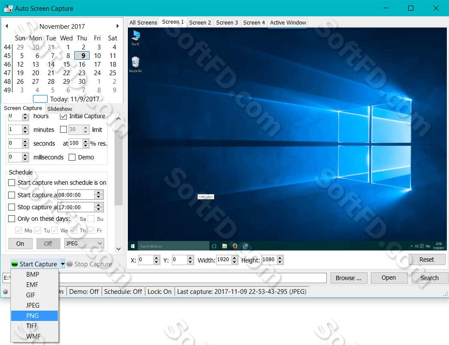Increase the minutes interval value
This screenshot has width=449, height=345.
coord(25,128)
